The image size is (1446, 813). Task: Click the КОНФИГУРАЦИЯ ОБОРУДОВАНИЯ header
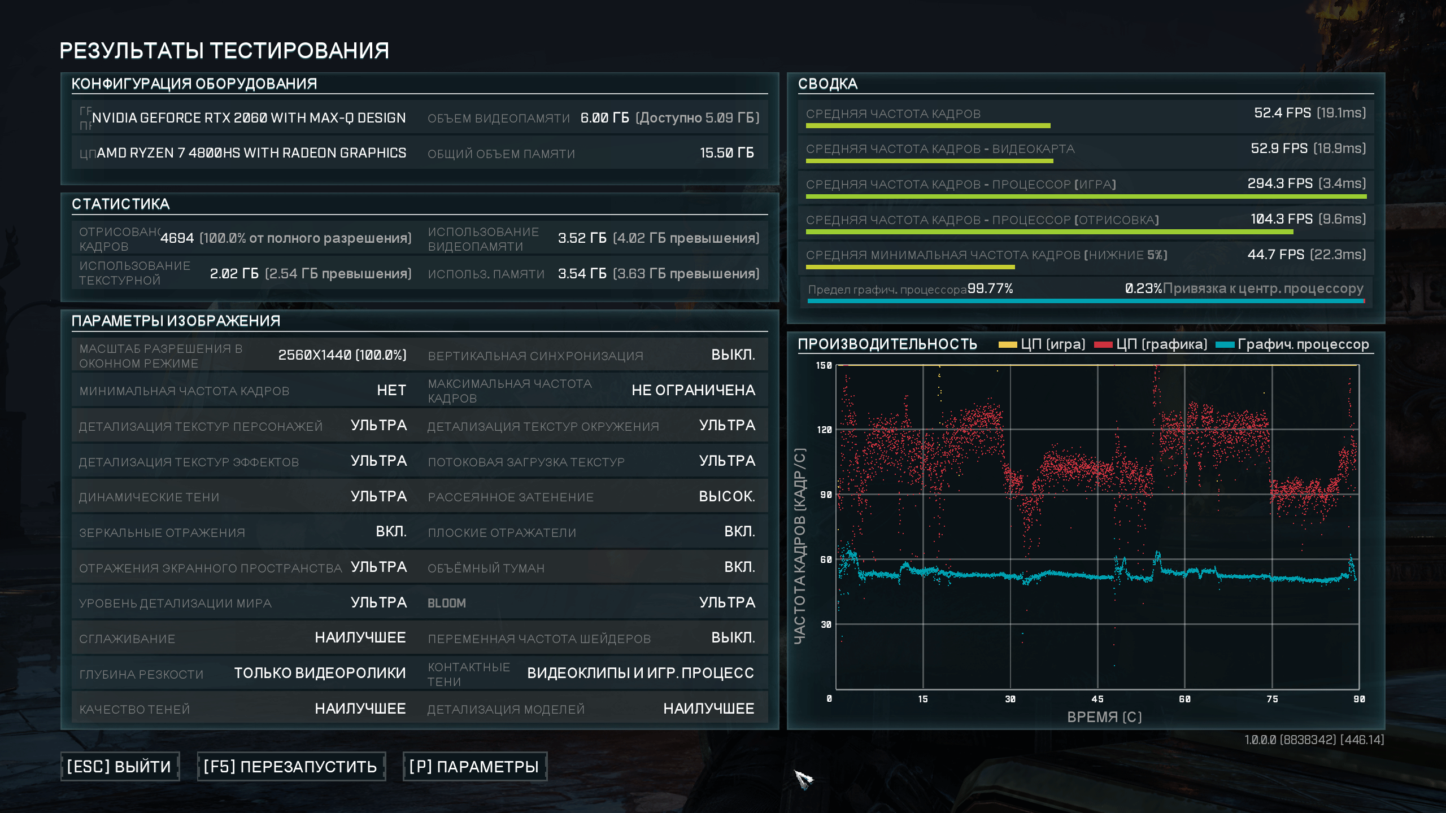point(194,84)
